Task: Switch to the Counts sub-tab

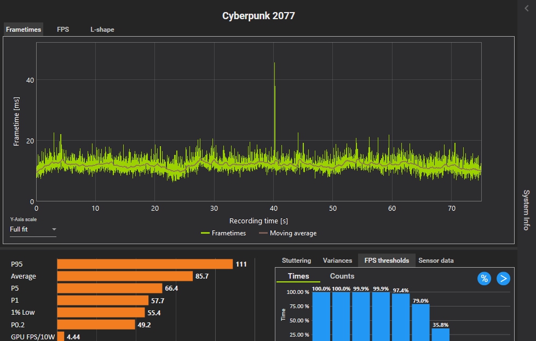Action: click(342, 276)
